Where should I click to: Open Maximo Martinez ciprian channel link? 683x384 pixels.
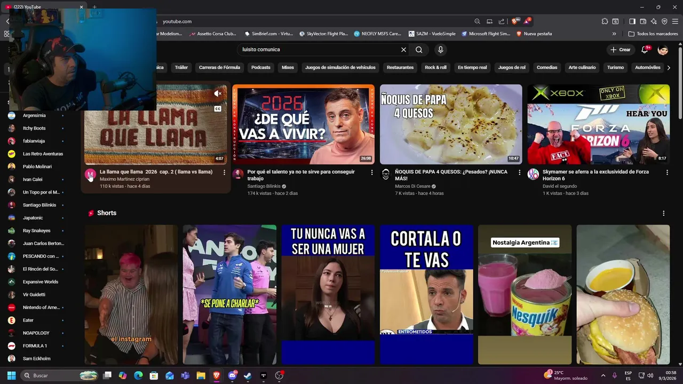click(x=124, y=179)
